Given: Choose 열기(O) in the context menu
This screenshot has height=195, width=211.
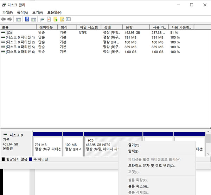Looking at the screenshot, I should click(134, 145).
